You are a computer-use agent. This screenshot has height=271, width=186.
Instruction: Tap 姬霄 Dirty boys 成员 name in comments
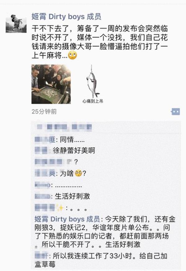pos(67,219)
